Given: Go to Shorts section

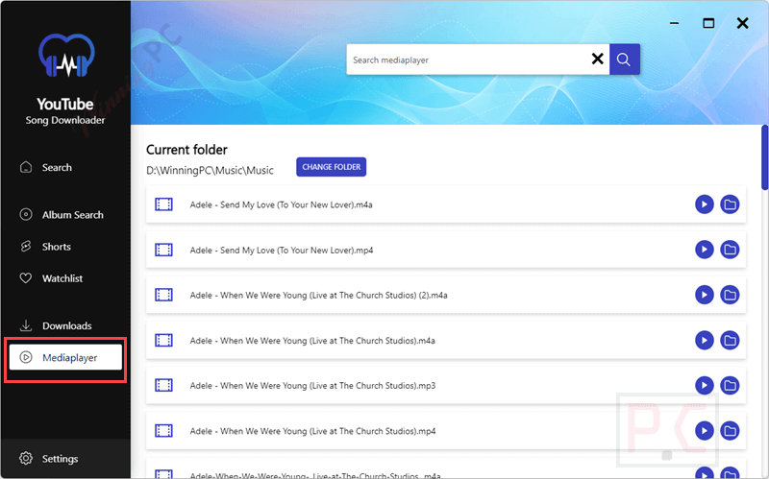Looking at the screenshot, I should (65, 247).
